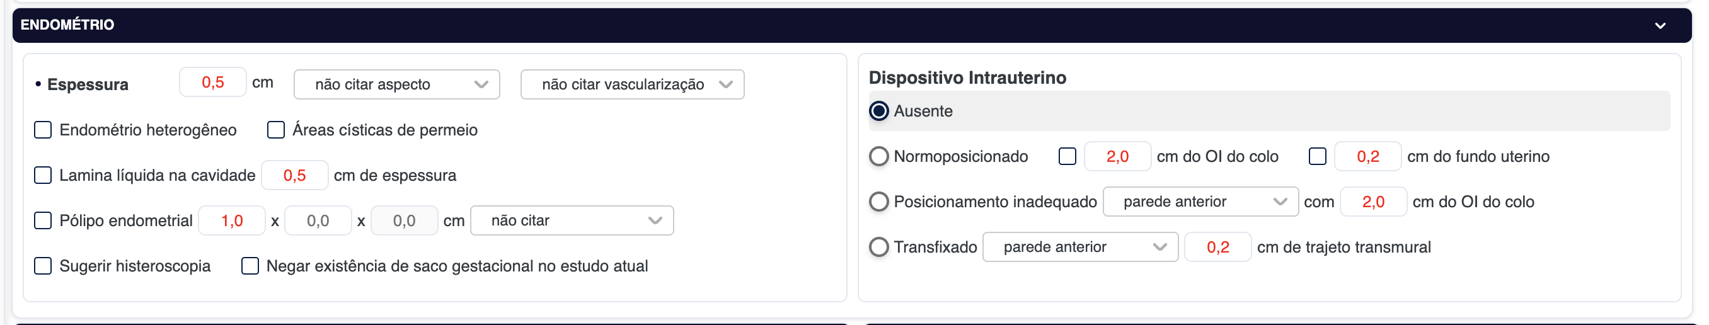Viewport: 1709px width, 325px height.
Task: Open Transfixado 'parede anterior' dropdown
Action: pyautogui.click(x=1079, y=247)
